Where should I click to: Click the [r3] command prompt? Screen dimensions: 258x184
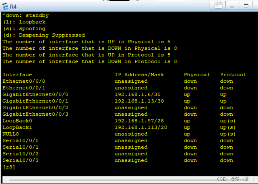(9, 167)
